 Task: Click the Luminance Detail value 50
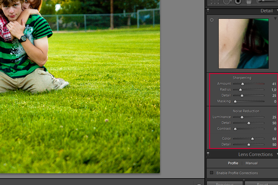click(274, 123)
